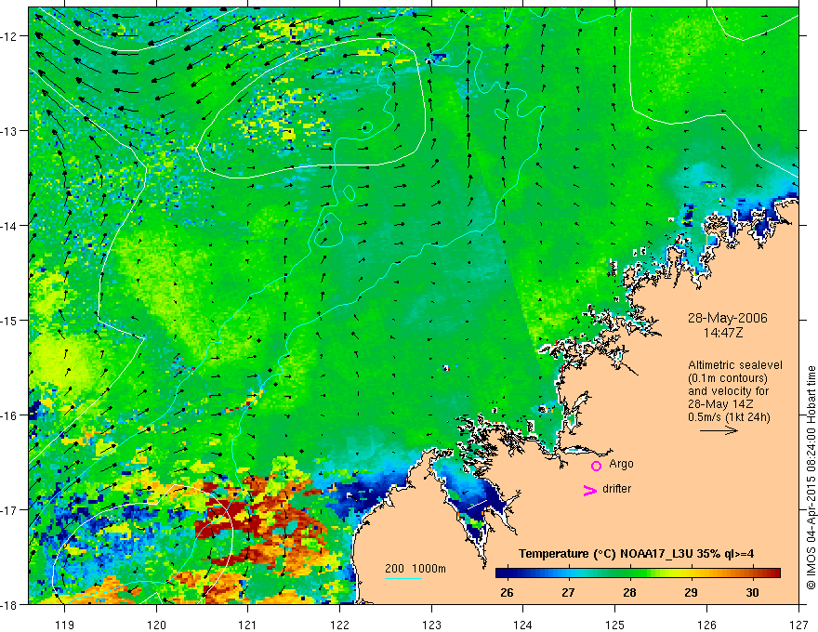Screen dimensions: 818x632
Task: Click the longitude axis label 124
Action: [523, 625]
